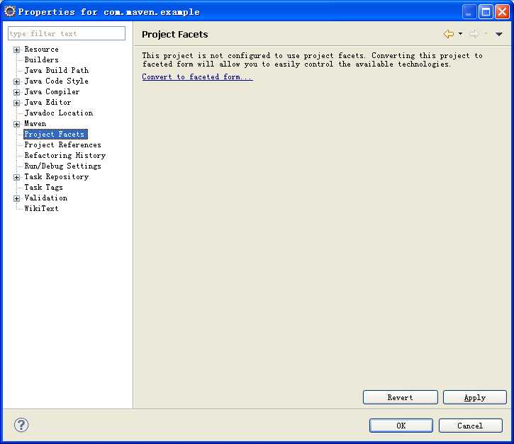Minimize the Properties window
Image resolution: width=514 pixels, height=444 pixels.
pos(469,12)
